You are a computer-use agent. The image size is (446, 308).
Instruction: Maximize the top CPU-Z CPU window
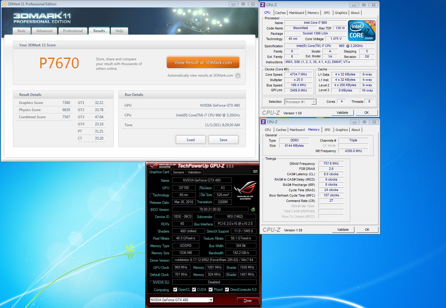364,5
